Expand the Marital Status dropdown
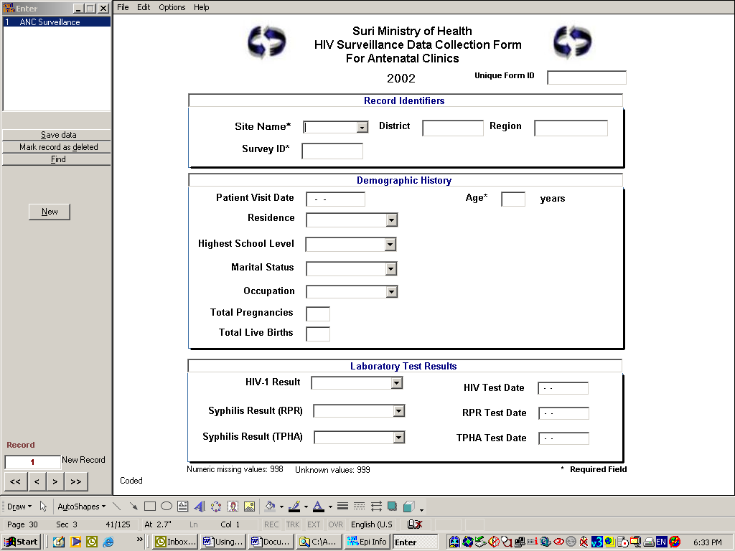 [391, 269]
